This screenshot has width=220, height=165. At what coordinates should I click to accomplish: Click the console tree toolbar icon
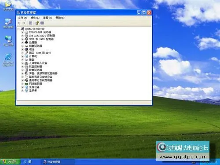pos(30,23)
